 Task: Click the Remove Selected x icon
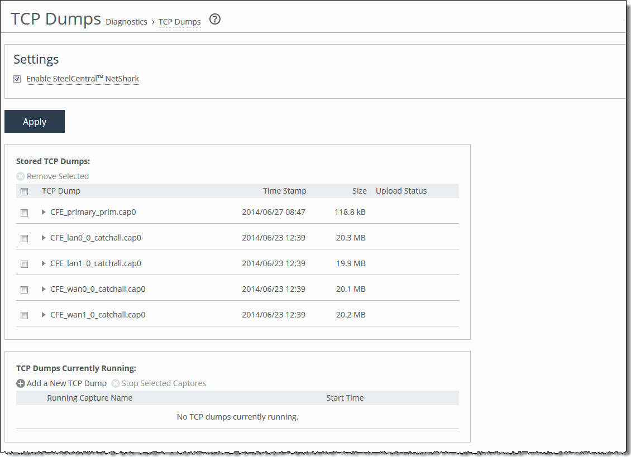pyautogui.click(x=21, y=176)
